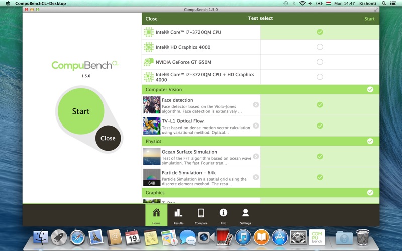Open Finder from the Dock
Viewport: 402px width, 251px height.
[x=41, y=237]
